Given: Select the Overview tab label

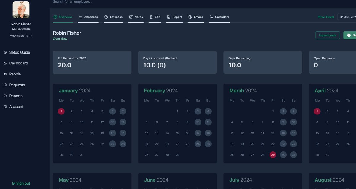Looking at the screenshot, I should tap(66, 17).
